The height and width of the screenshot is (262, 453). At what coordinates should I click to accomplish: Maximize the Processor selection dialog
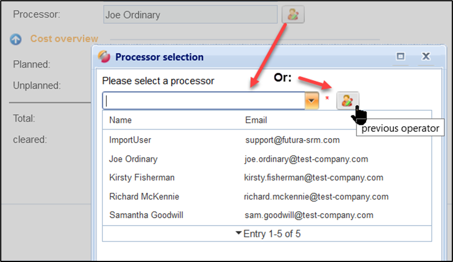[400, 56]
